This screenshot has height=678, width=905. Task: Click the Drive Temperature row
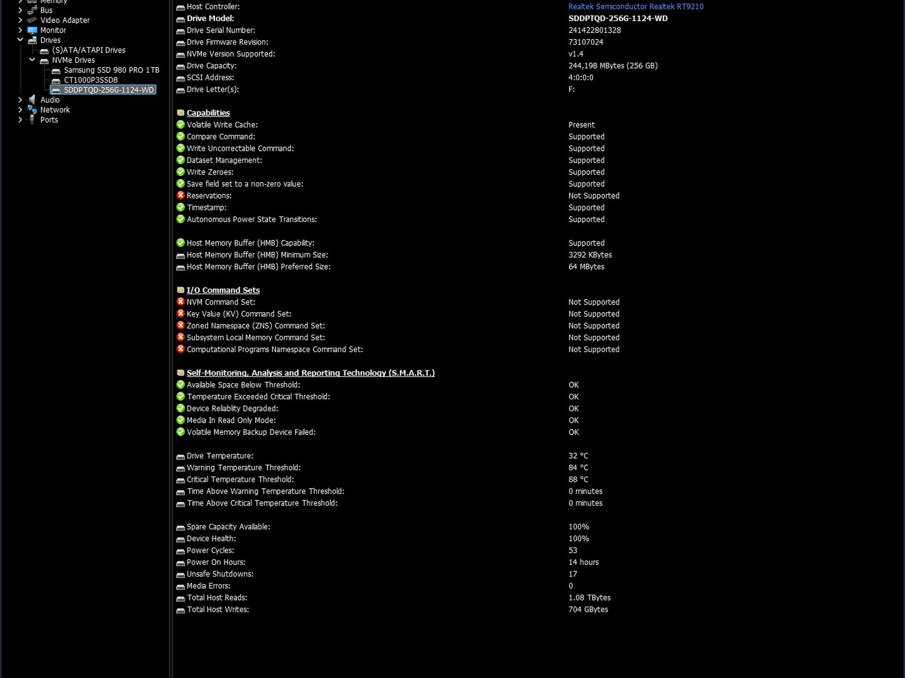[x=220, y=456]
